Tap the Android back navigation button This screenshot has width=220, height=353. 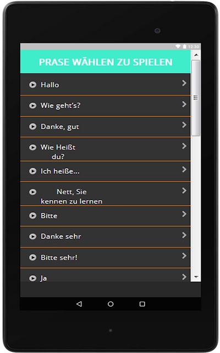coord(79,304)
